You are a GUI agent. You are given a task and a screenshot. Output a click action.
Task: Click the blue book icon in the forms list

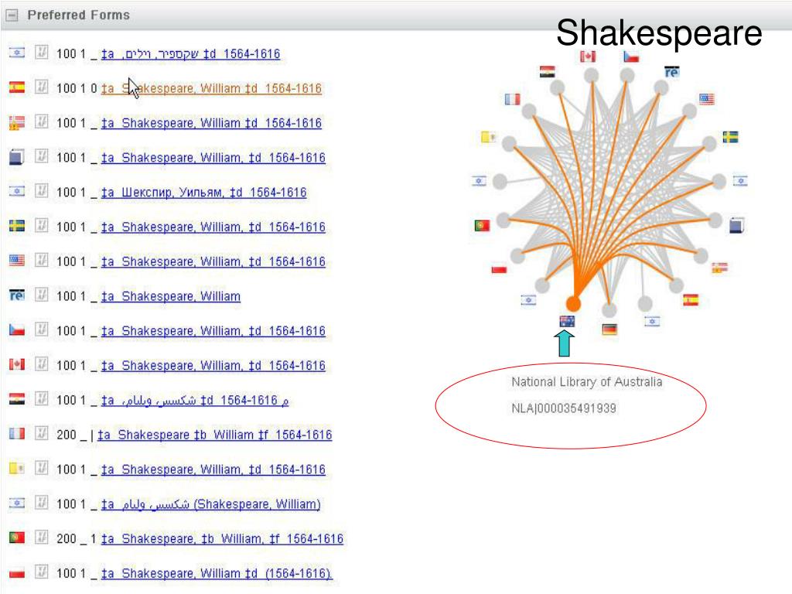(x=16, y=158)
